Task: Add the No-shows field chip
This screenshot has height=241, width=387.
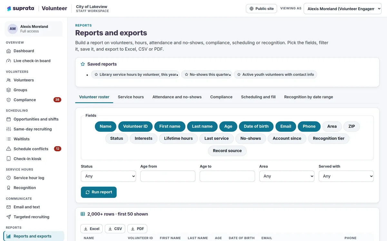Action: [251, 138]
